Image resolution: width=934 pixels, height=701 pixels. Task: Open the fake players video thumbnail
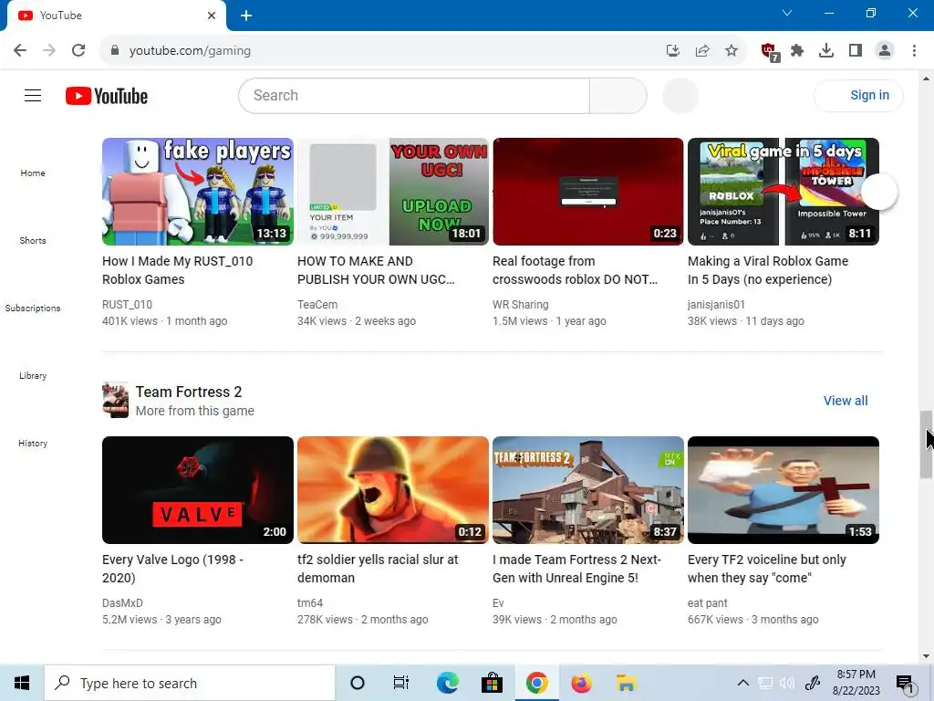198,192
